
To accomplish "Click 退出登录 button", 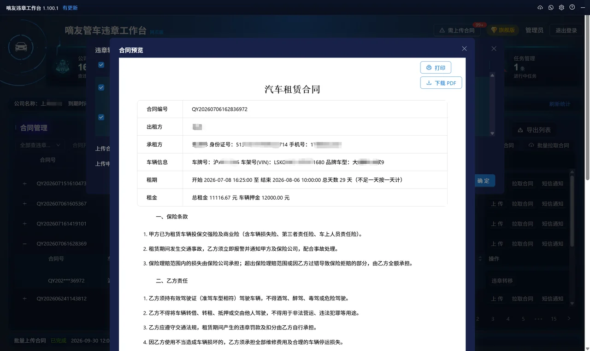I will [x=566, y=30].
